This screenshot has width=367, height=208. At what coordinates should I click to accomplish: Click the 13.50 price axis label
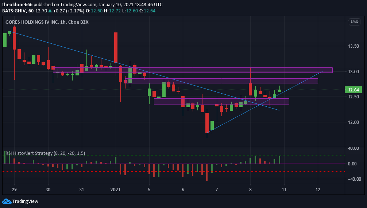(x=353, y=46)
